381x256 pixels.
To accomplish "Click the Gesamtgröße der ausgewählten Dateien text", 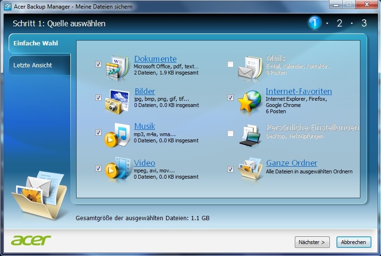I will [x=143, y=218].
